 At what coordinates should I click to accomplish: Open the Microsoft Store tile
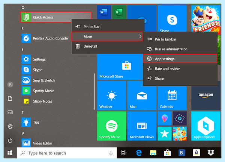tap(120, 67)
